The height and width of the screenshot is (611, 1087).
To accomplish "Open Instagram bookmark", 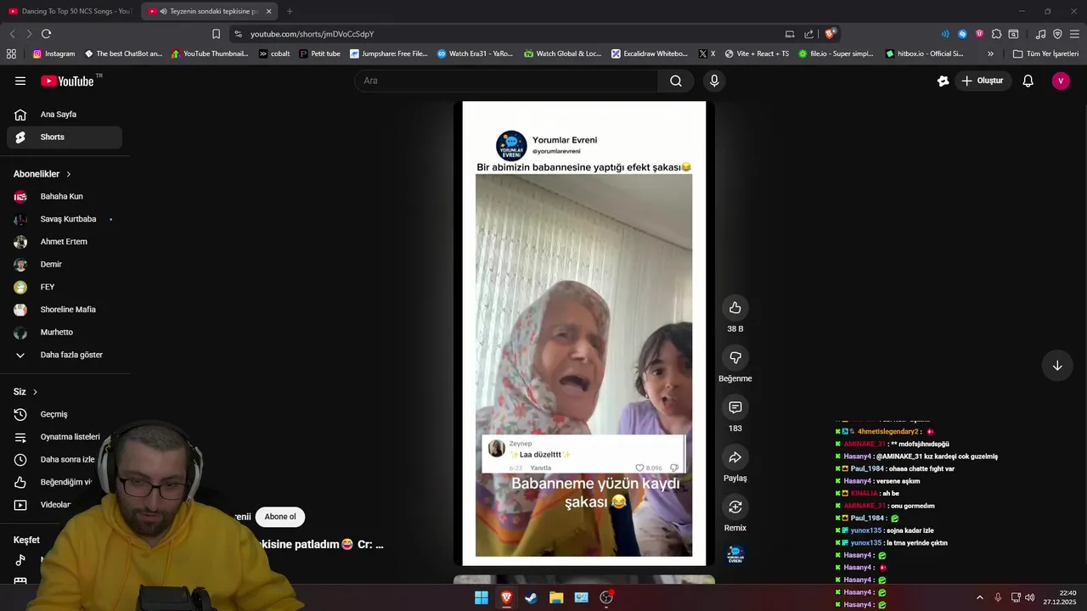I will tap(54, 53).
